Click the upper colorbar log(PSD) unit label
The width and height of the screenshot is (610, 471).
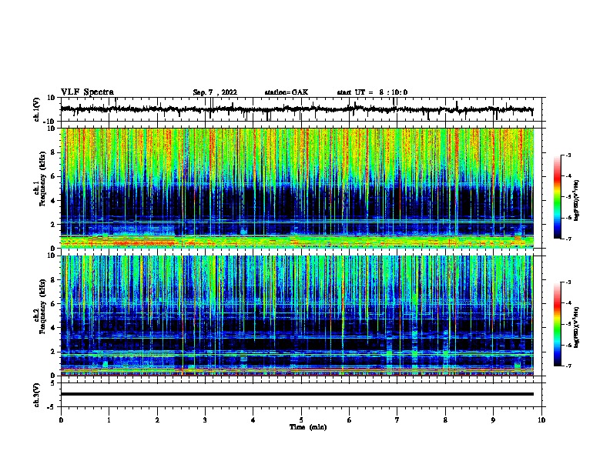click(x=576, y=201)
